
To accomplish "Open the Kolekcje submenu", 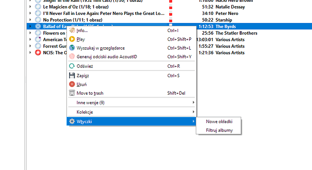I will click(x=132, y=112).
